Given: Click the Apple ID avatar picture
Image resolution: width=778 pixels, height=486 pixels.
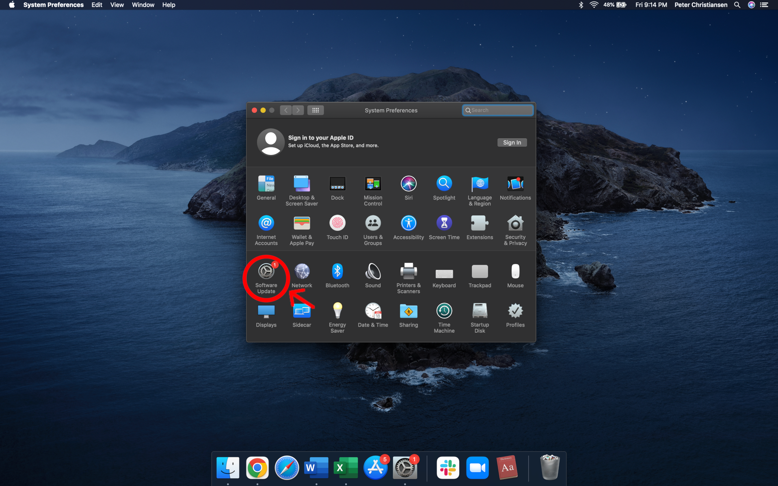Looking at the screenshot, I should 270,142.
